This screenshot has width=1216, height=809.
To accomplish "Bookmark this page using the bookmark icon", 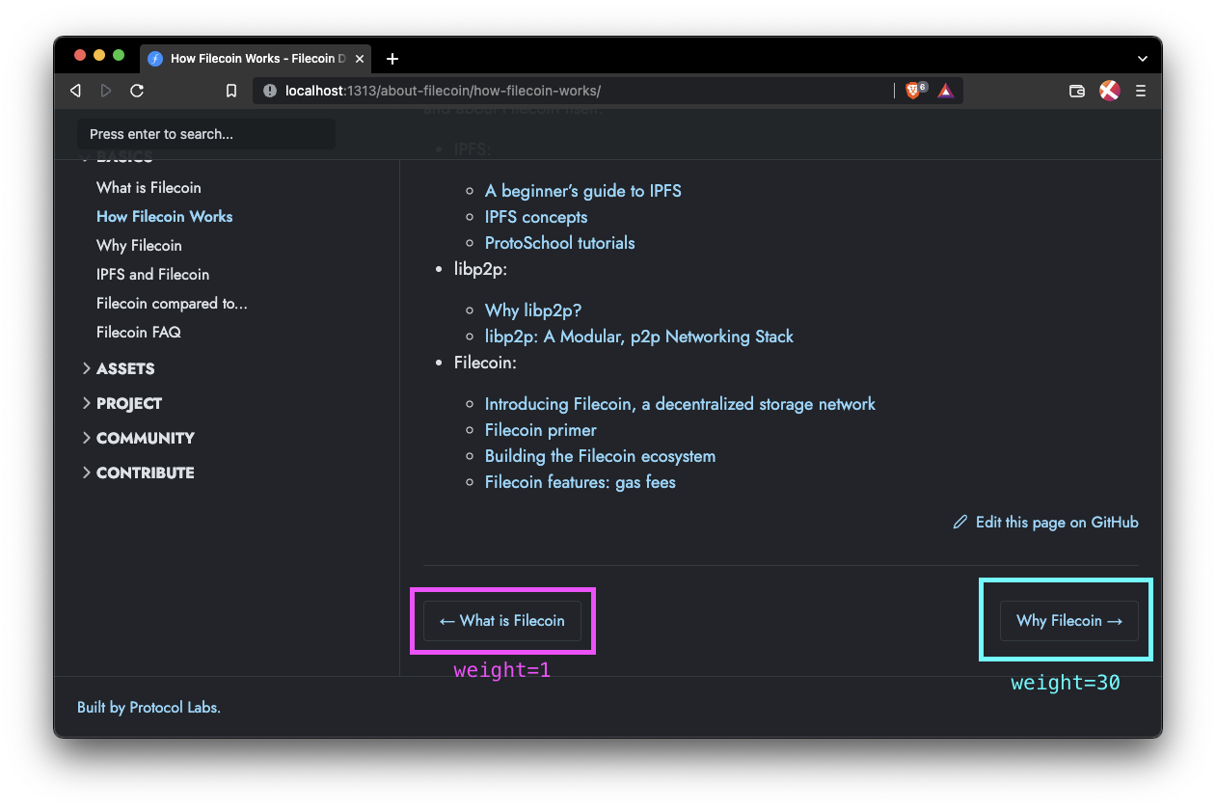I will pos(231,91).
